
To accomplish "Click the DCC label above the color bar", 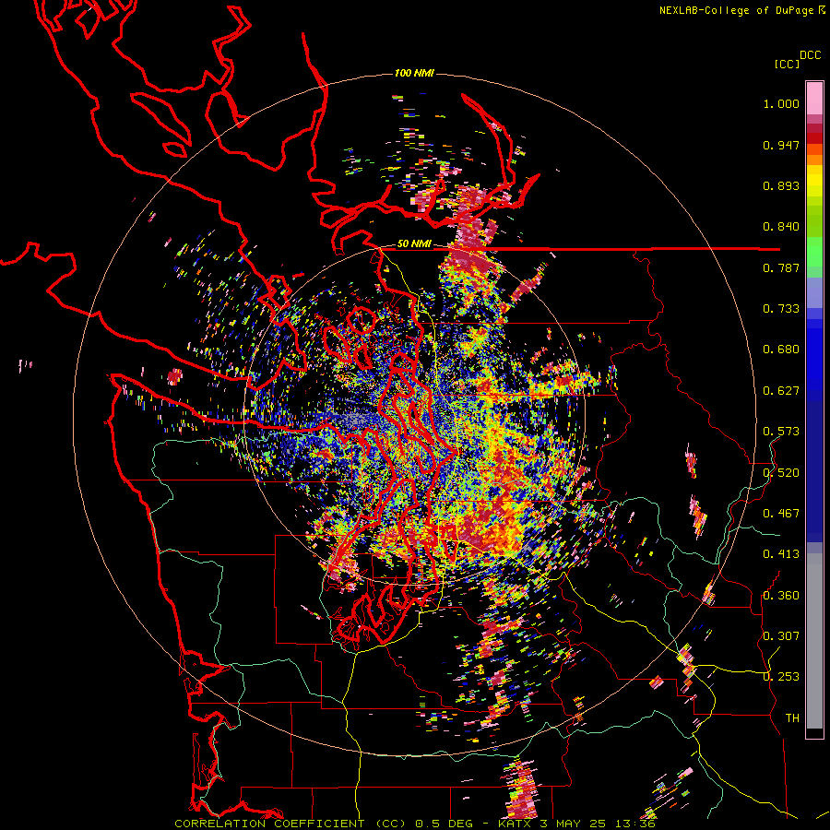I will (810, 55).
